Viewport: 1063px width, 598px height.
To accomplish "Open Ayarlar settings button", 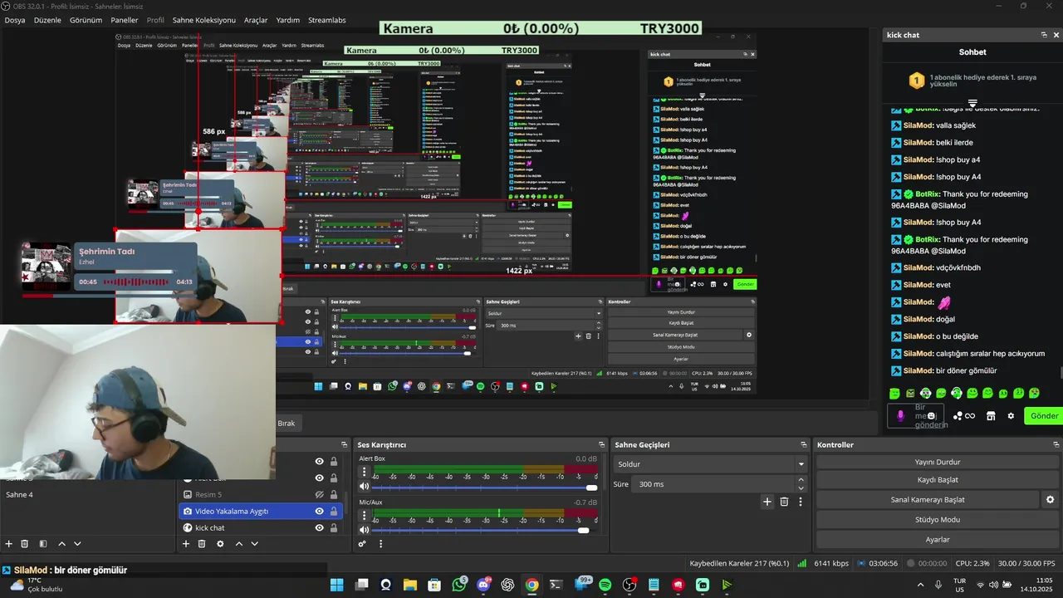I will [938, 540].
